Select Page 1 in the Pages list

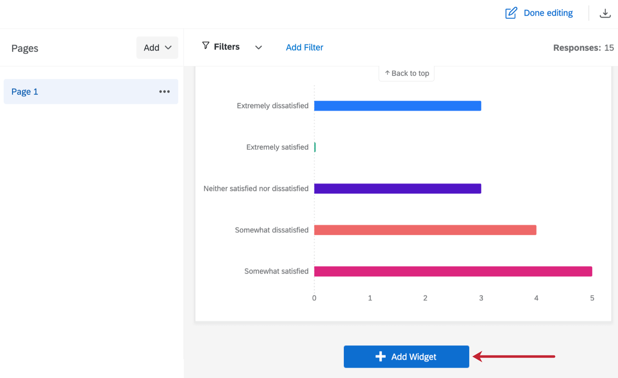point(24,92)
